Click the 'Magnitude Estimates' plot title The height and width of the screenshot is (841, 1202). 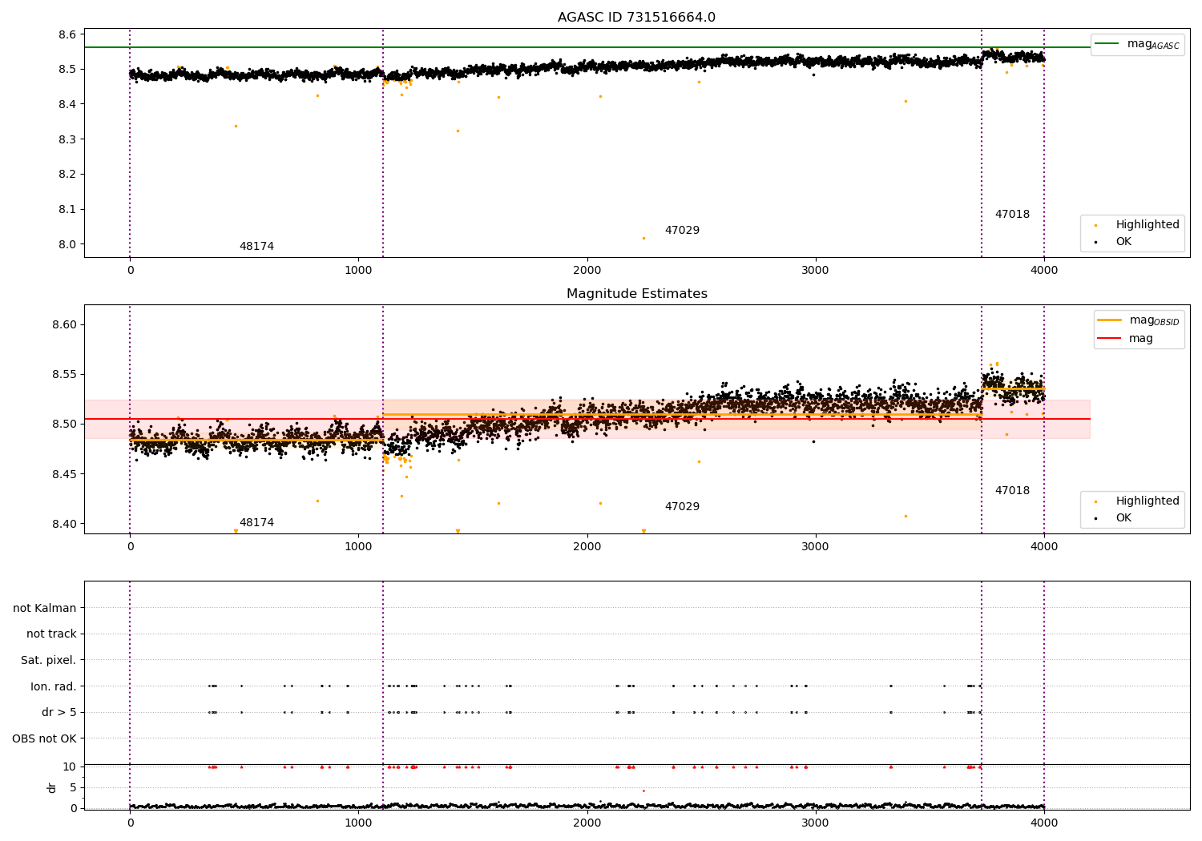636,294
